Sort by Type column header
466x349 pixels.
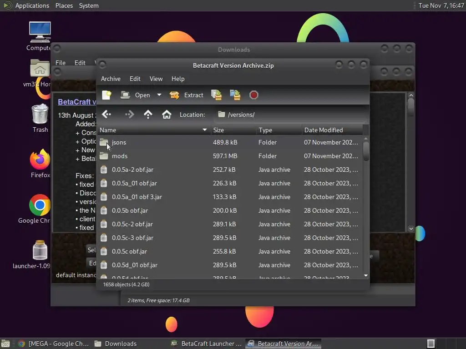point(279,130)
